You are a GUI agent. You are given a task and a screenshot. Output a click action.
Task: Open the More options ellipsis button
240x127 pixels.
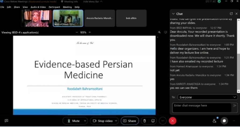[163, 121]
